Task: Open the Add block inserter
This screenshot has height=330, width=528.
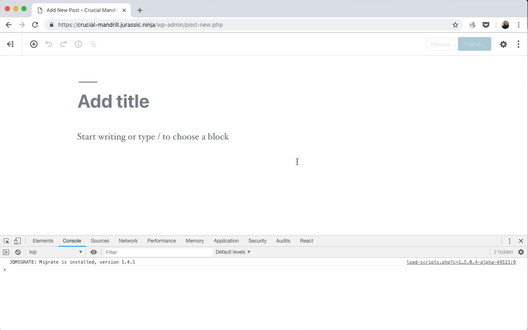Action: point(34,44)
